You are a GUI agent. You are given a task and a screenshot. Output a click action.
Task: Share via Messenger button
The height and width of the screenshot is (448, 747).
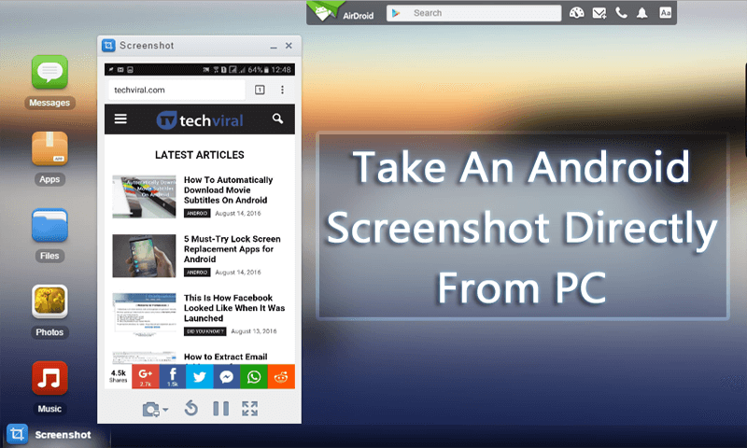[227, 376]
